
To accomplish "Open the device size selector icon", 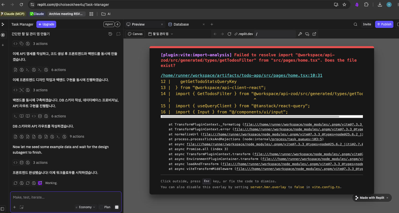I will point(307,34).
